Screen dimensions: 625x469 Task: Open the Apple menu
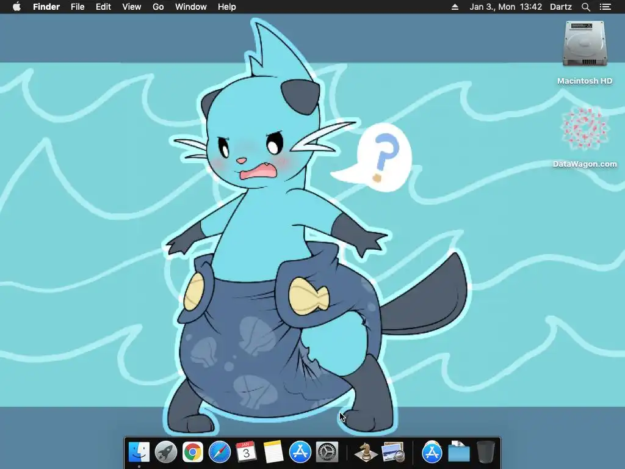[16, 7]
